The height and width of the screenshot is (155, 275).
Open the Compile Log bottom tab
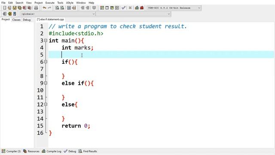(52, 151)
